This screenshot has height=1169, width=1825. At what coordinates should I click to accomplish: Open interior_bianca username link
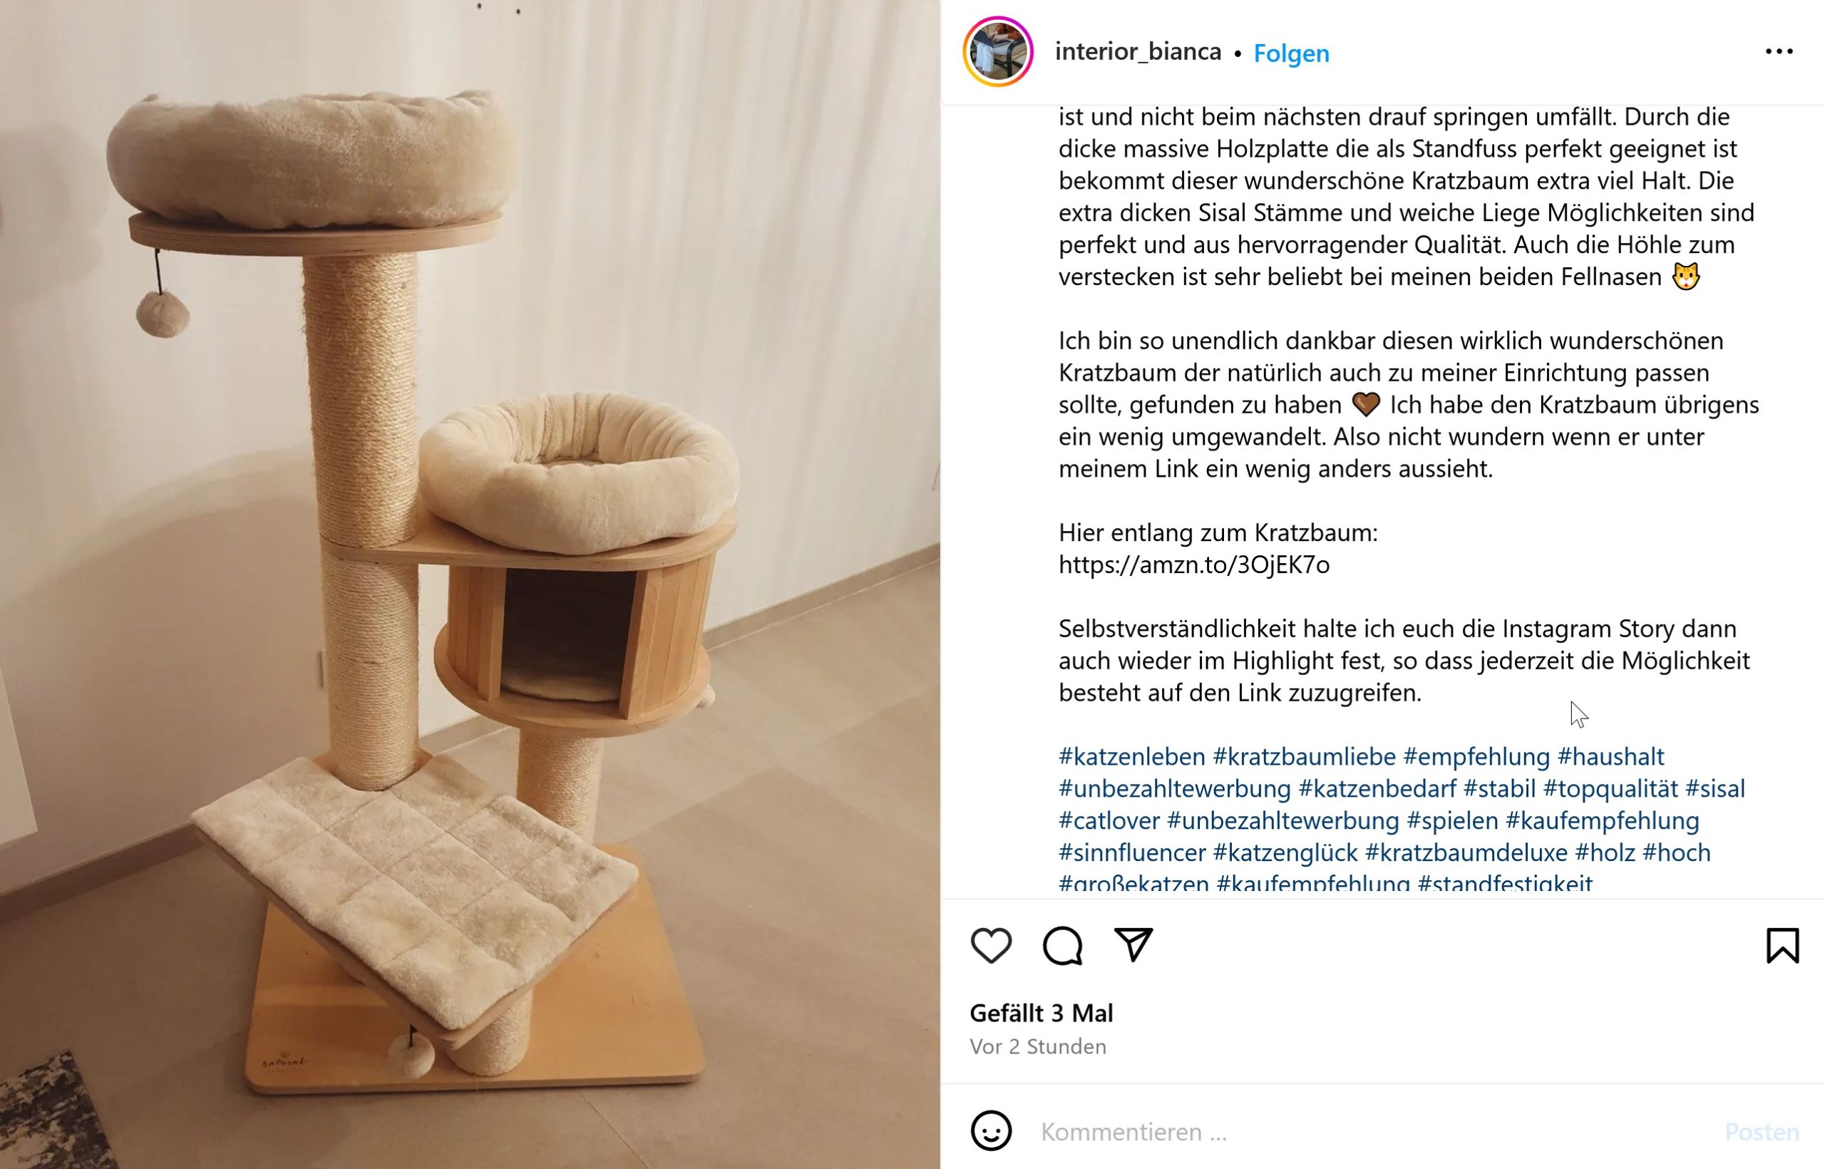(1138, 51)
